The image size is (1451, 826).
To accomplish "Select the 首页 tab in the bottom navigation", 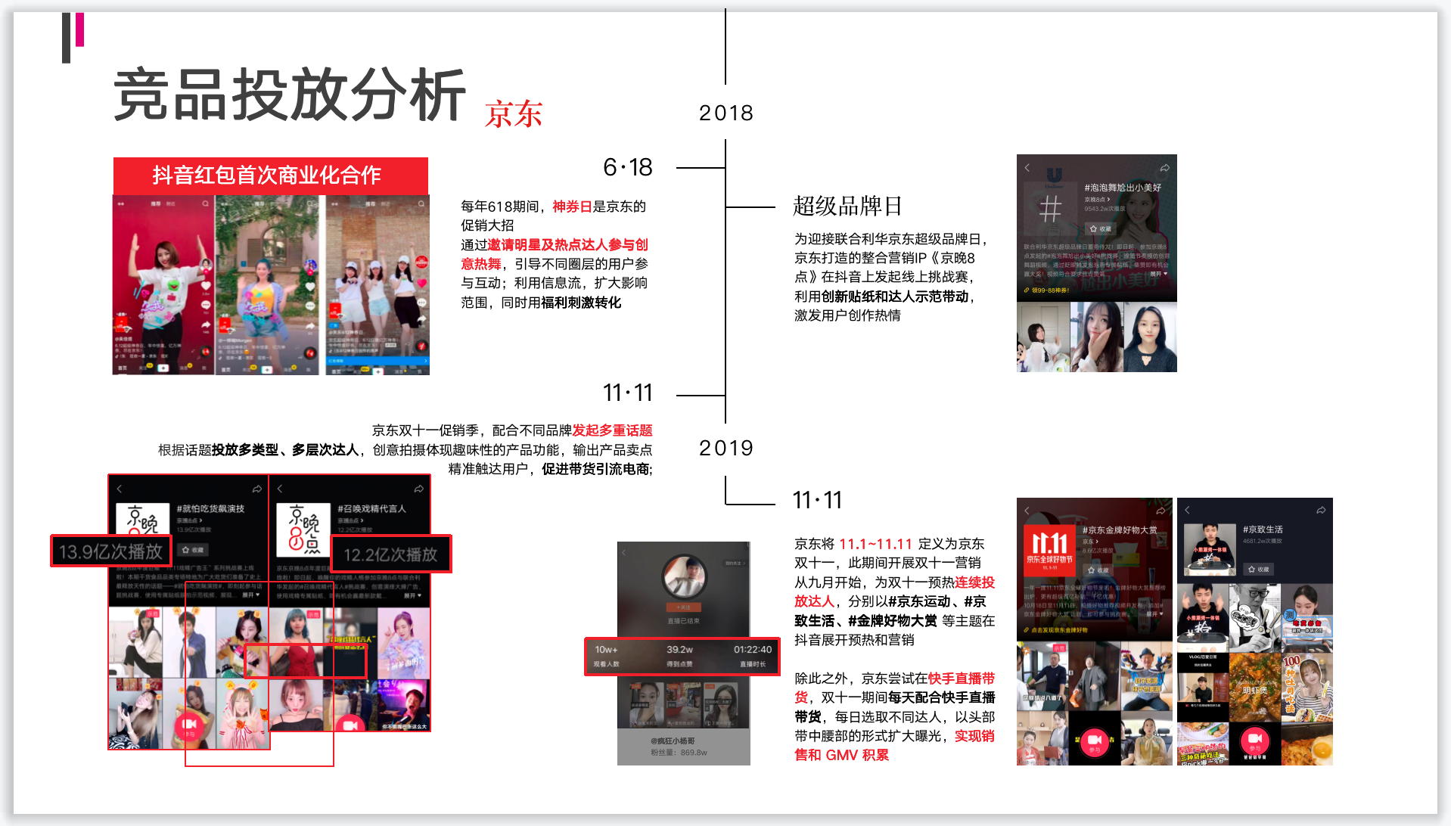I will pyautogui.click(x=122, y=368).
